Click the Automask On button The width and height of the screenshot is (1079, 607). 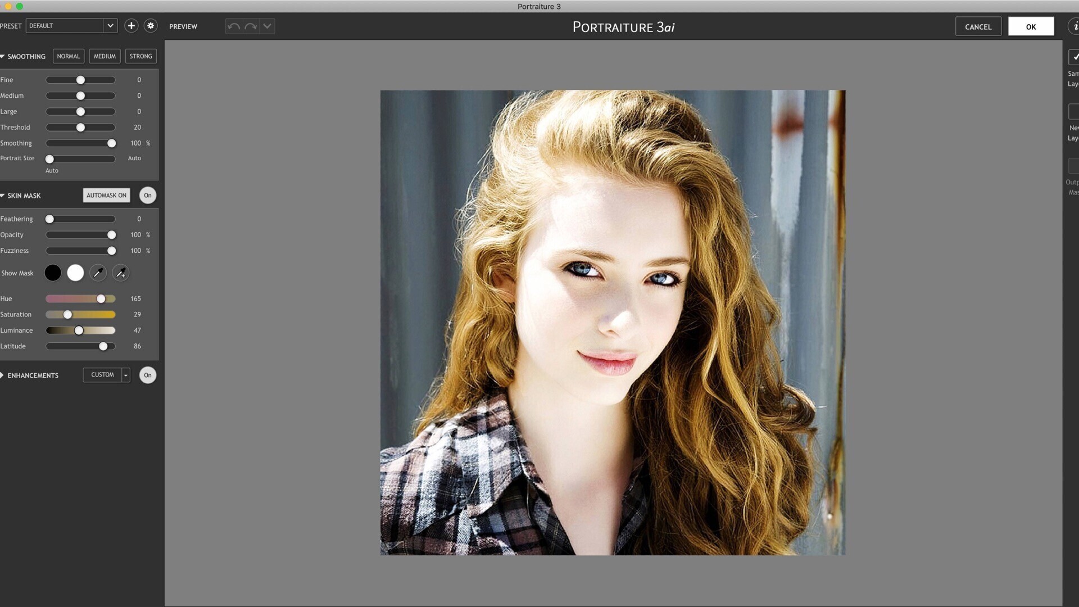[x=106, y=196]
